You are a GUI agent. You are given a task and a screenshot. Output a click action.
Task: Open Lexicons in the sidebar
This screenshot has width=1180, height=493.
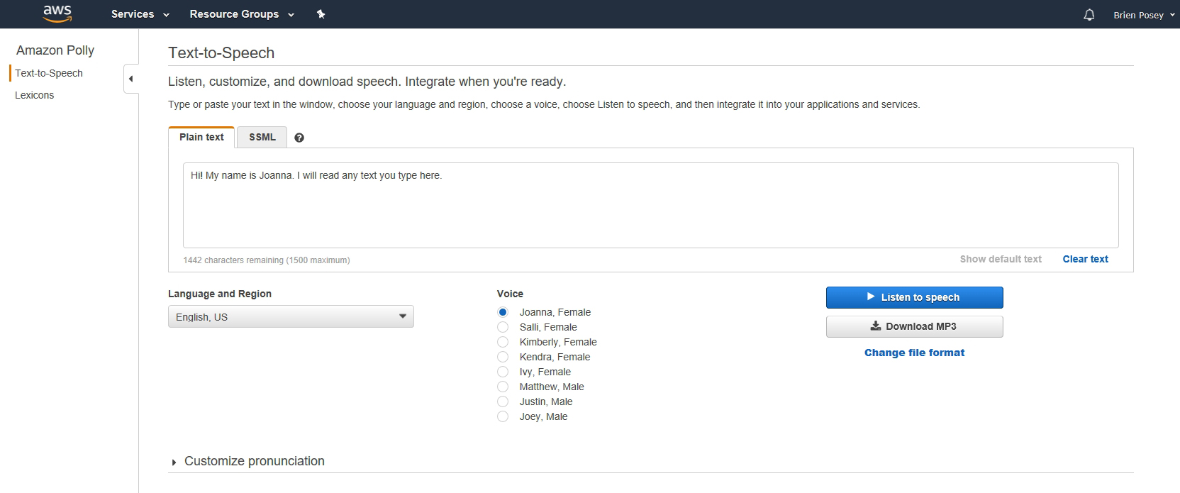point(35,95)
